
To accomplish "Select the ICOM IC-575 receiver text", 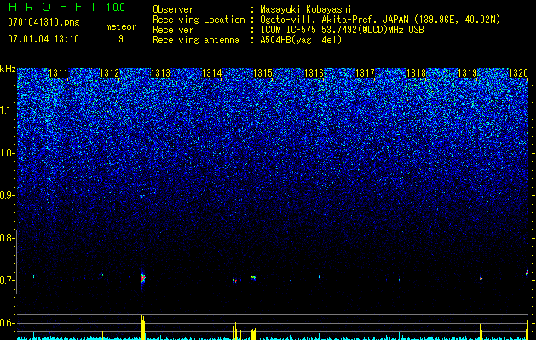I will [x=342, y=30].
